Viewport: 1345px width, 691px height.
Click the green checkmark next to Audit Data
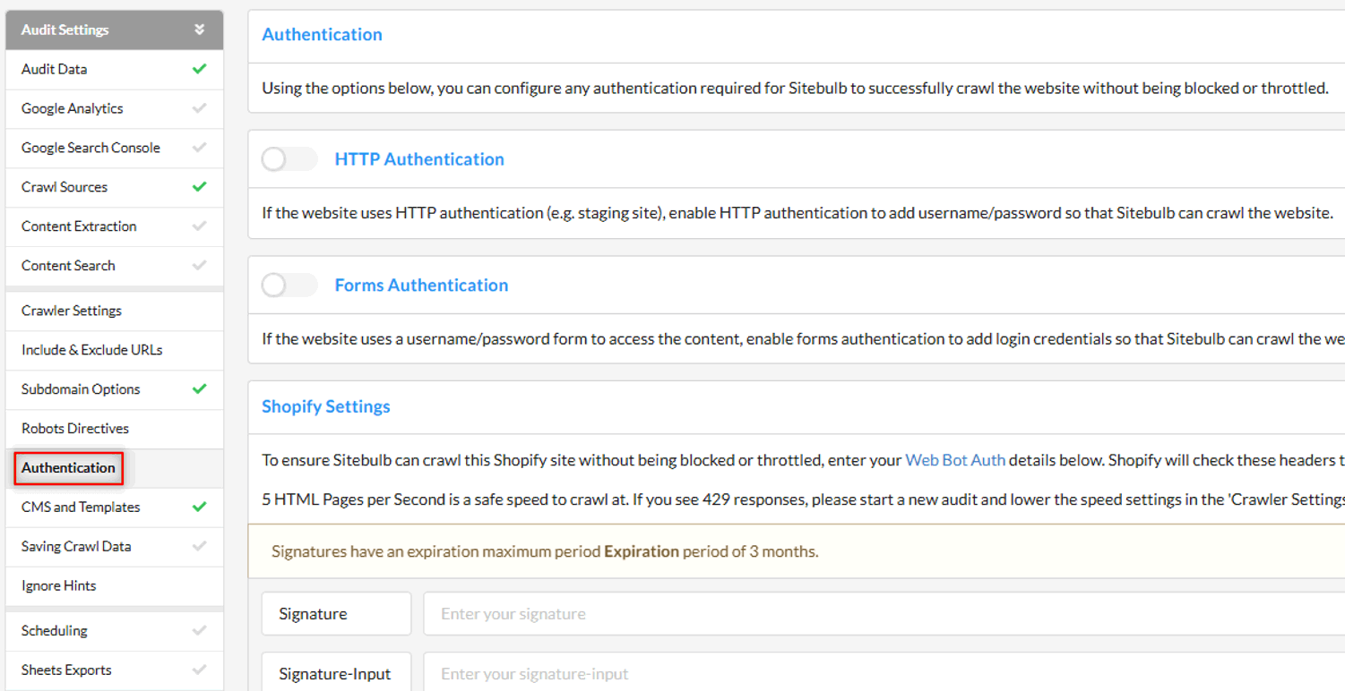click(198, 69)
